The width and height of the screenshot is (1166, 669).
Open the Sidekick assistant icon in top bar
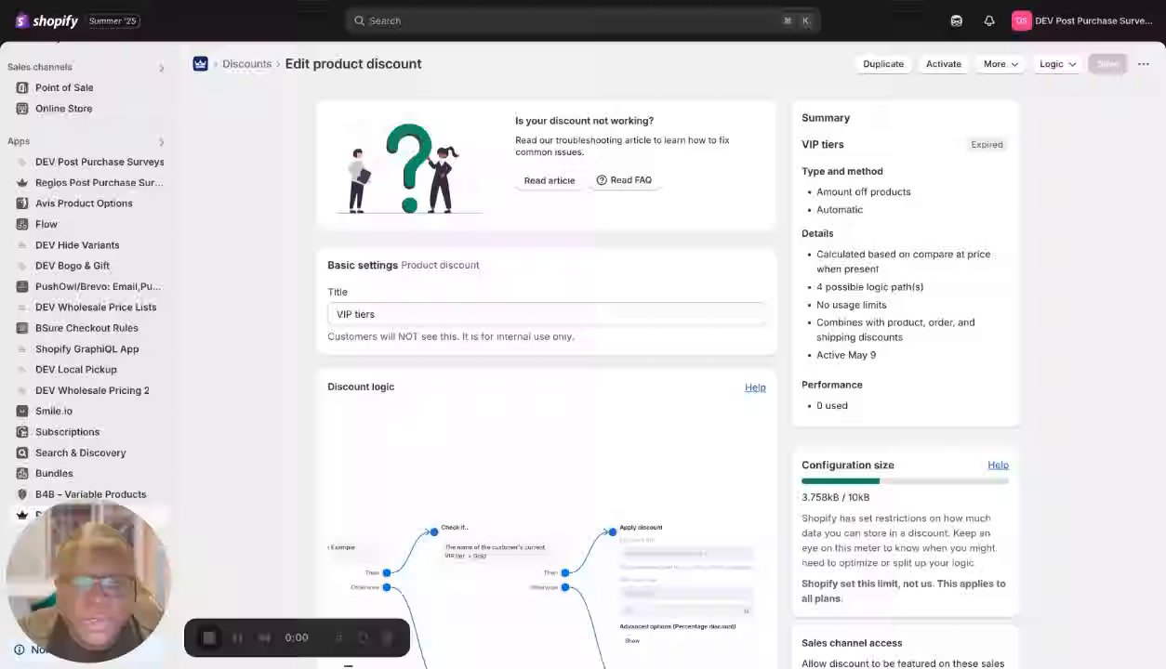pos(956,20)
